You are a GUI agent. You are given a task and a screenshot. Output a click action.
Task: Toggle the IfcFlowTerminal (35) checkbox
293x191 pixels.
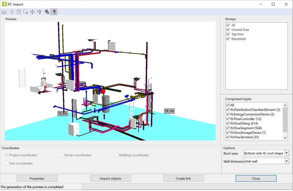pos(228,137)
